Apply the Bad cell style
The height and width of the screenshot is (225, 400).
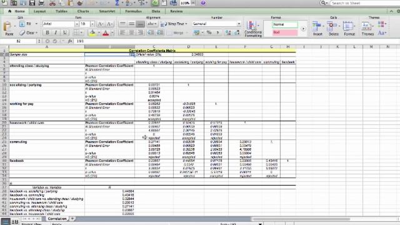[x=285, y=32]
